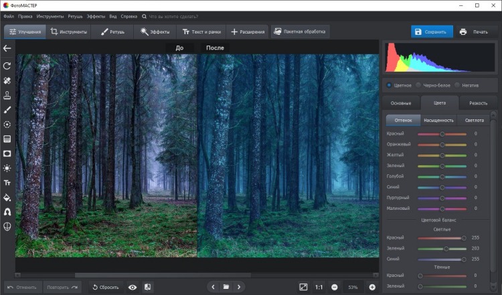Screen dimensions: 502x295
Task: Select the paint bucket fill tool
Action: tap(7, 197)
